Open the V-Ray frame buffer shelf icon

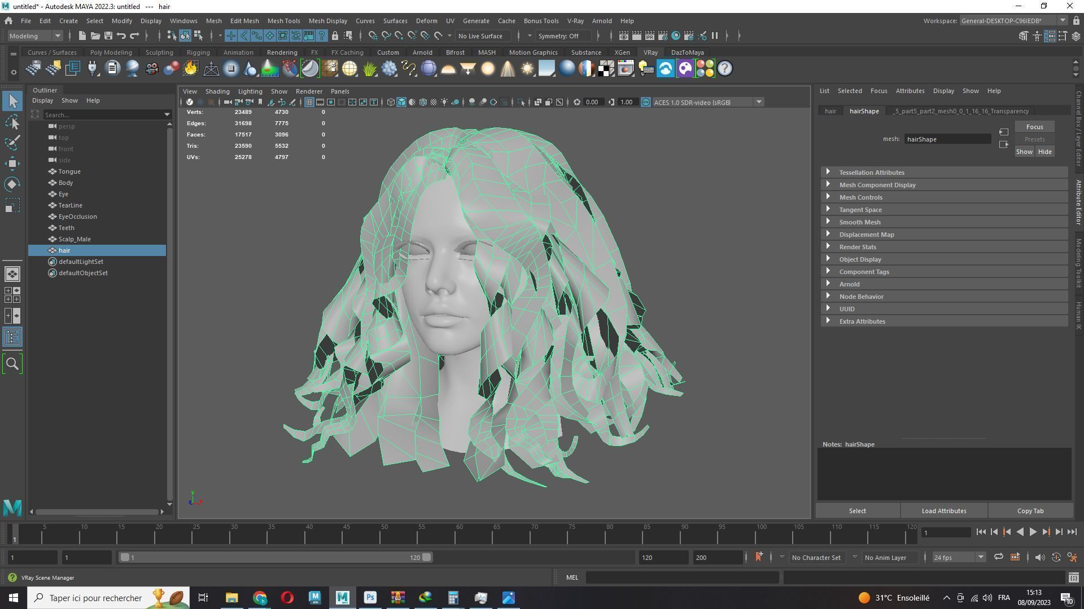[626, 69]
